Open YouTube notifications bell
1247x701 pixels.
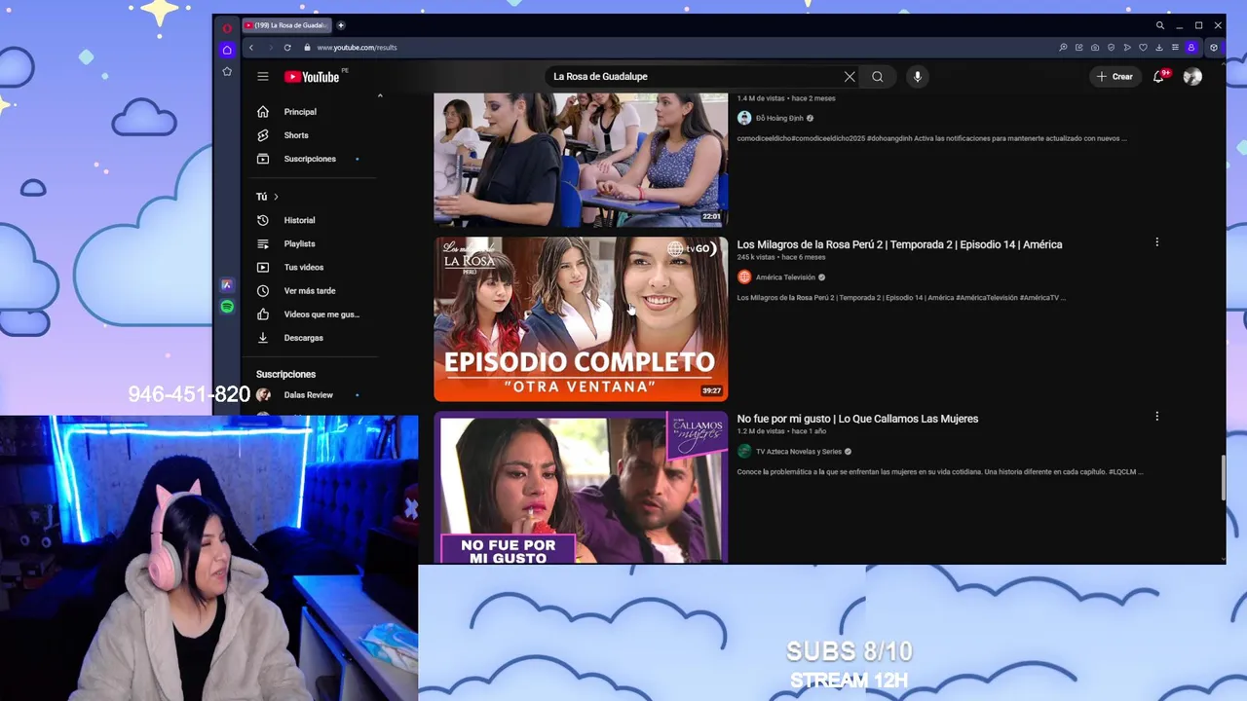[x=1159, y=76]
